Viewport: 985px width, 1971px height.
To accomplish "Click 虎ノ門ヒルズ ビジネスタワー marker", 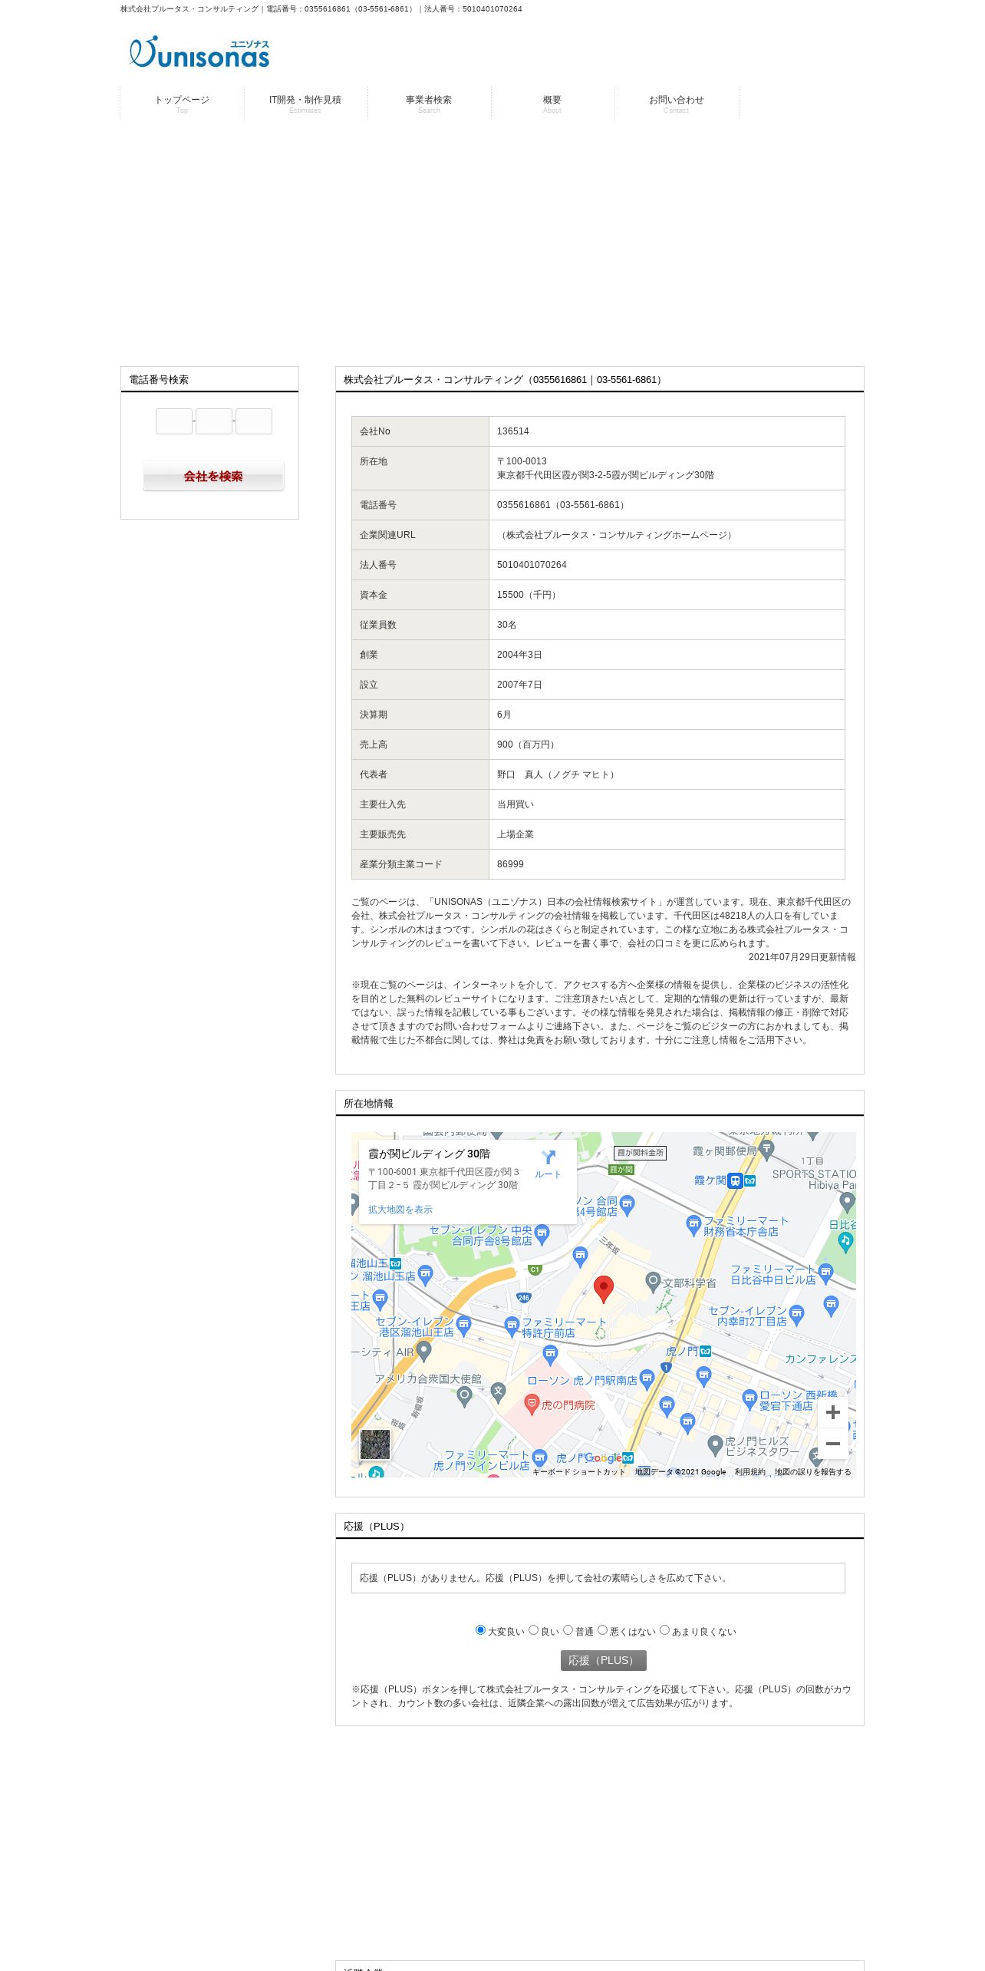I will click(x=715, y=1446).
